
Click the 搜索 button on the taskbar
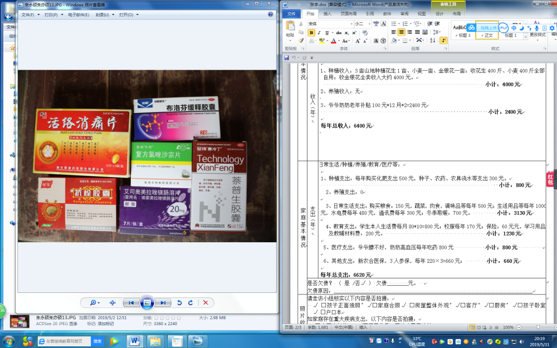click(x=97, y=341)
